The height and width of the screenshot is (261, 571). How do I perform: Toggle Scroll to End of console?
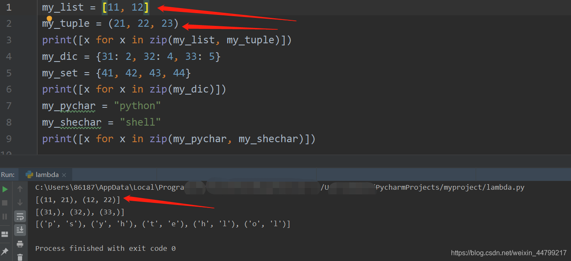point(20,230)
